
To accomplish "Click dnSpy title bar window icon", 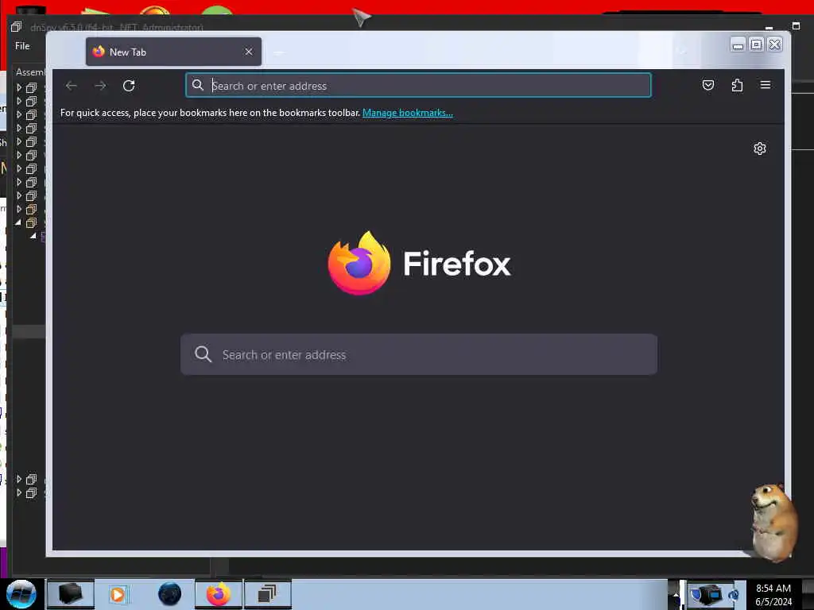I will (x=16, y=27).
